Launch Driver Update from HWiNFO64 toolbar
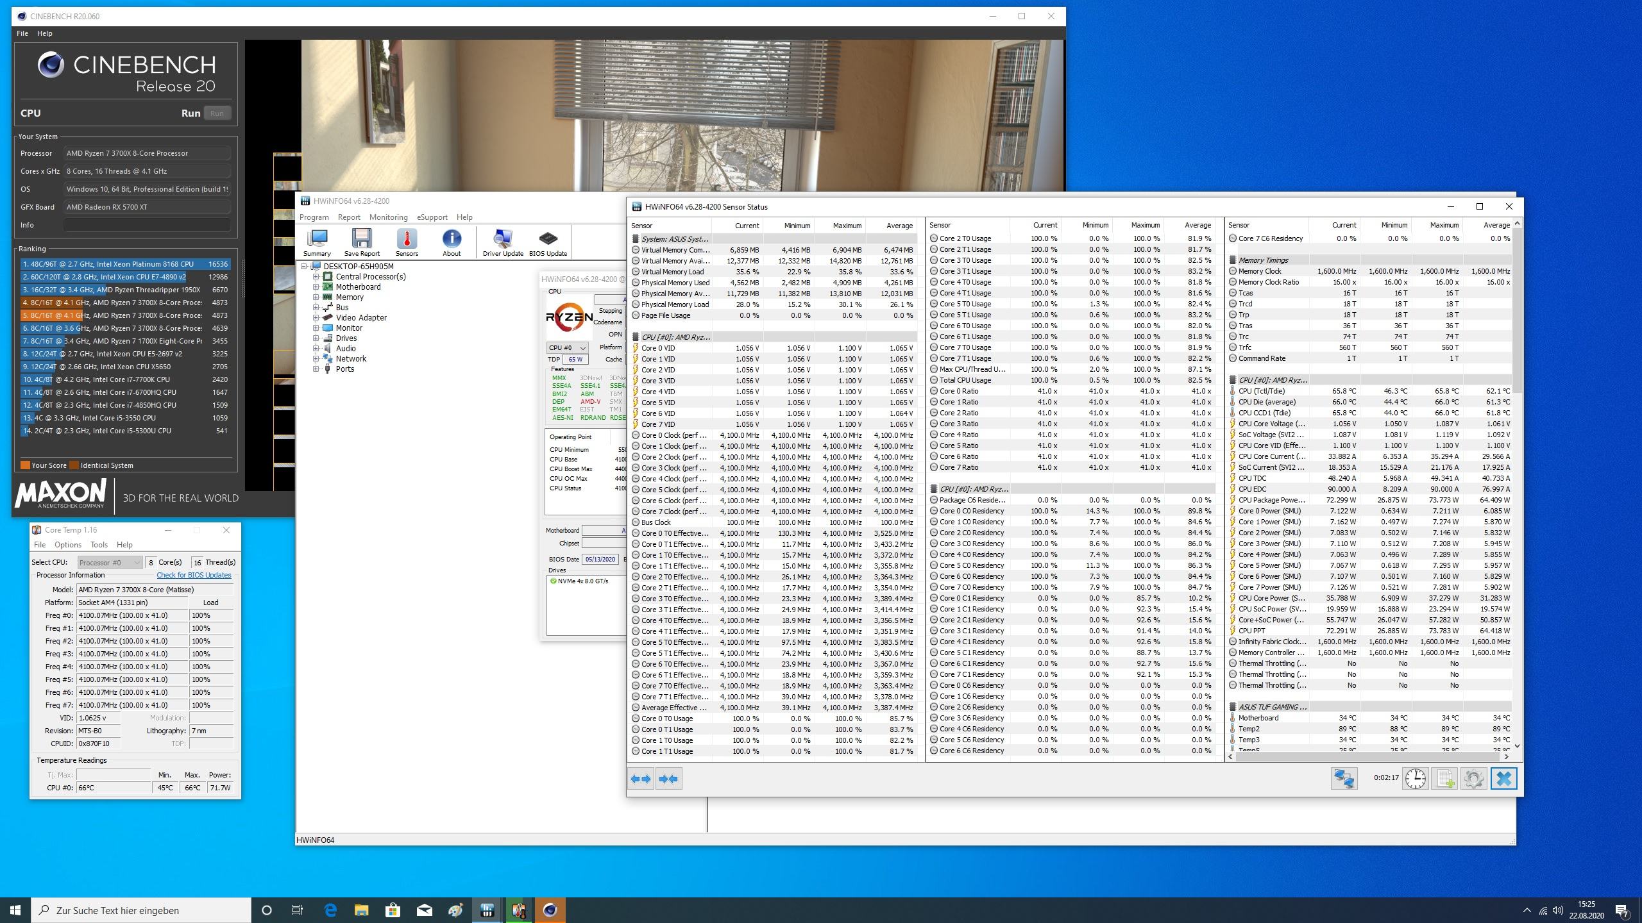 [x=503, y=242]
